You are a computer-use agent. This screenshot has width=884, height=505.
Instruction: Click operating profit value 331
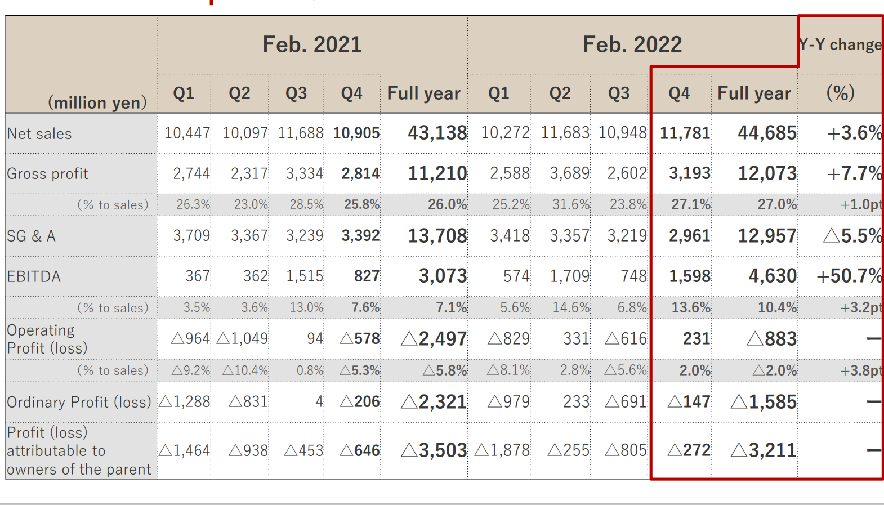pyautogui.click(x=576, y=339)
